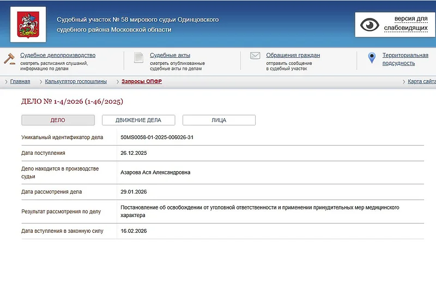
Task: Click the court name header title
Action: pyautogui.click(x=137, y=25)
